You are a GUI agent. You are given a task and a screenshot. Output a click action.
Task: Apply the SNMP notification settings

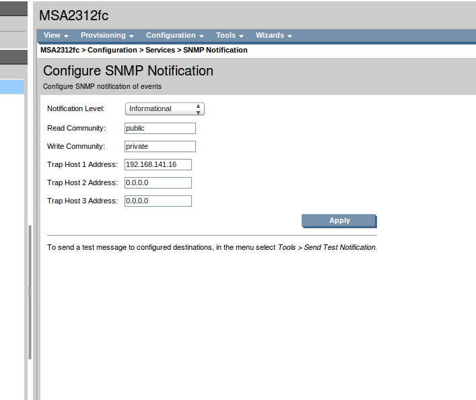[x=339, y=221]
